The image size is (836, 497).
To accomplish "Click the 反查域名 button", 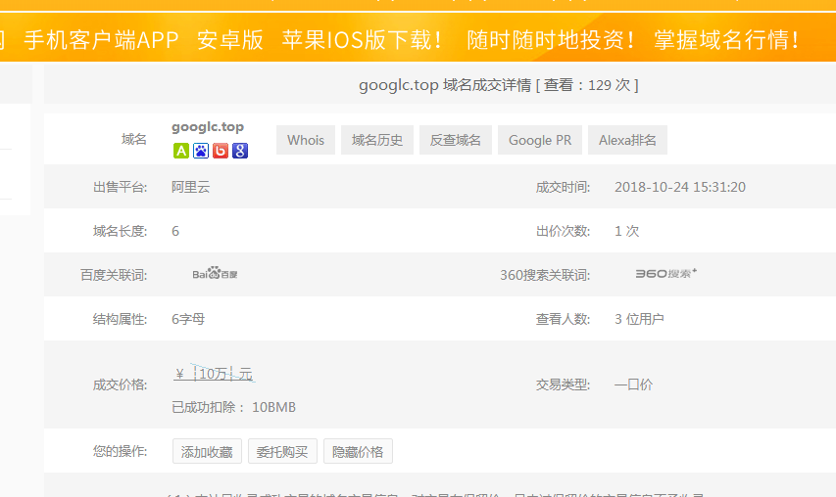I will click(x=456, y=140).
